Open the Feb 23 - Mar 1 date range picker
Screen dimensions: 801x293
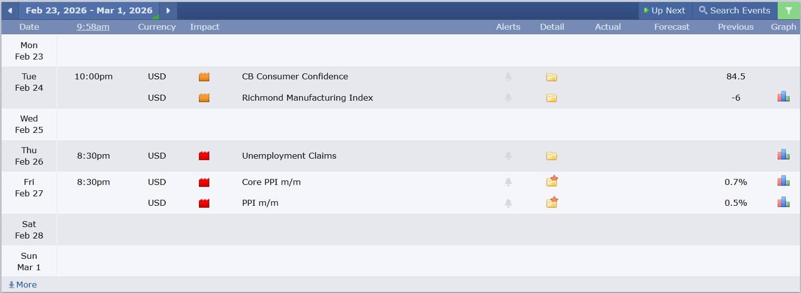coord(89,10)
